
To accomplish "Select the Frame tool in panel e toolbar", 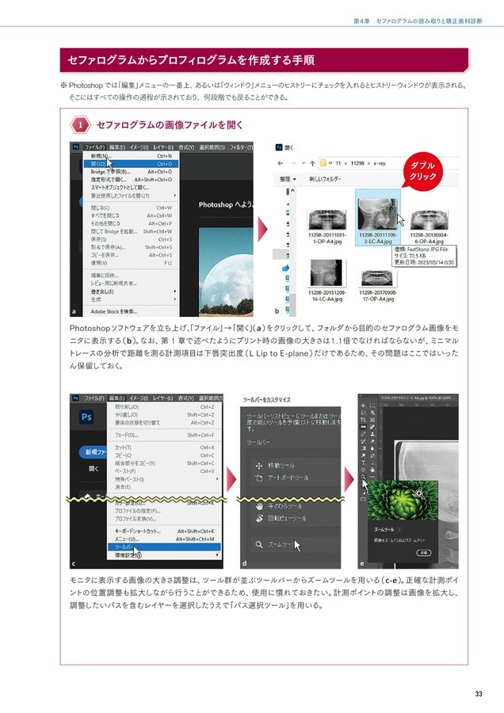I will click(372, 420).
